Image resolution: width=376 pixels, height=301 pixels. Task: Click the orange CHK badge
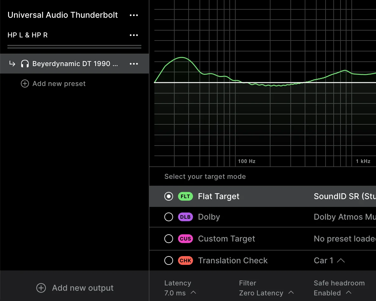(x=186, y=260)
